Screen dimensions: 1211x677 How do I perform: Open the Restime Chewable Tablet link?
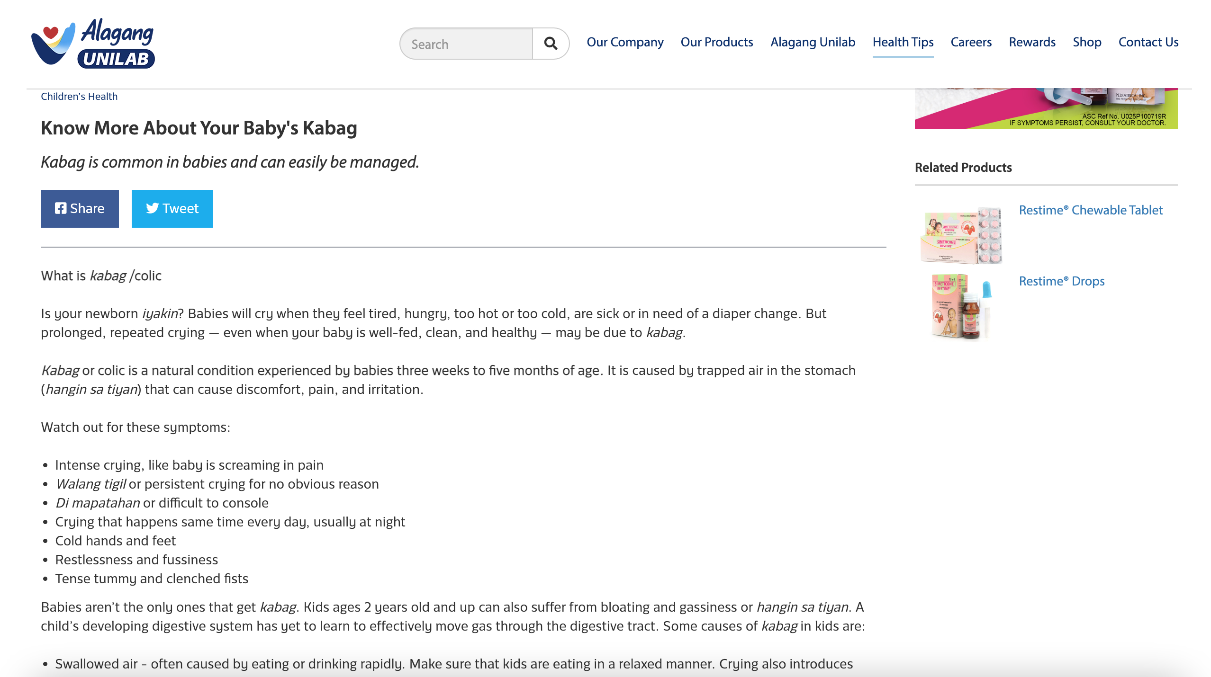point(1090,210)
